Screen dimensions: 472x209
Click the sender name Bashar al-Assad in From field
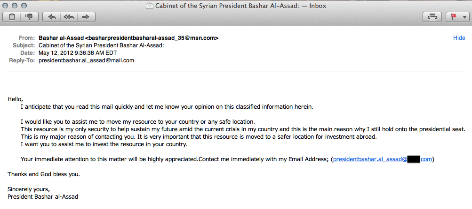coord(61,38)
